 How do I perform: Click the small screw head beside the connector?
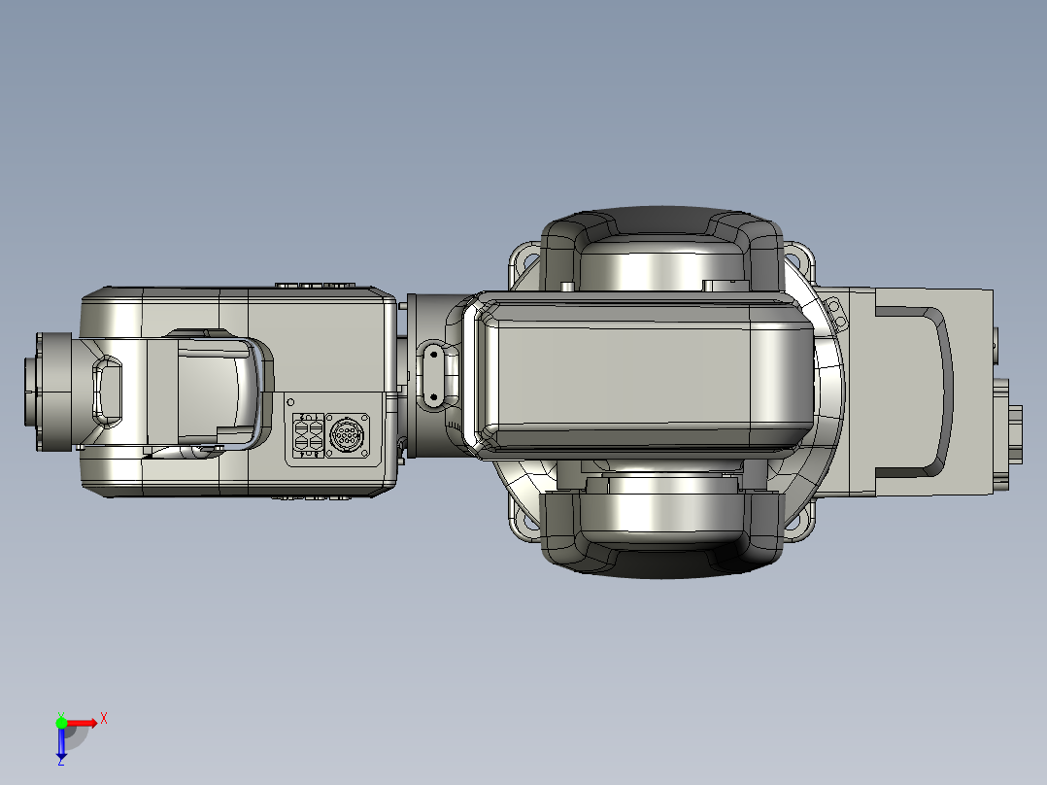point(288,400)
